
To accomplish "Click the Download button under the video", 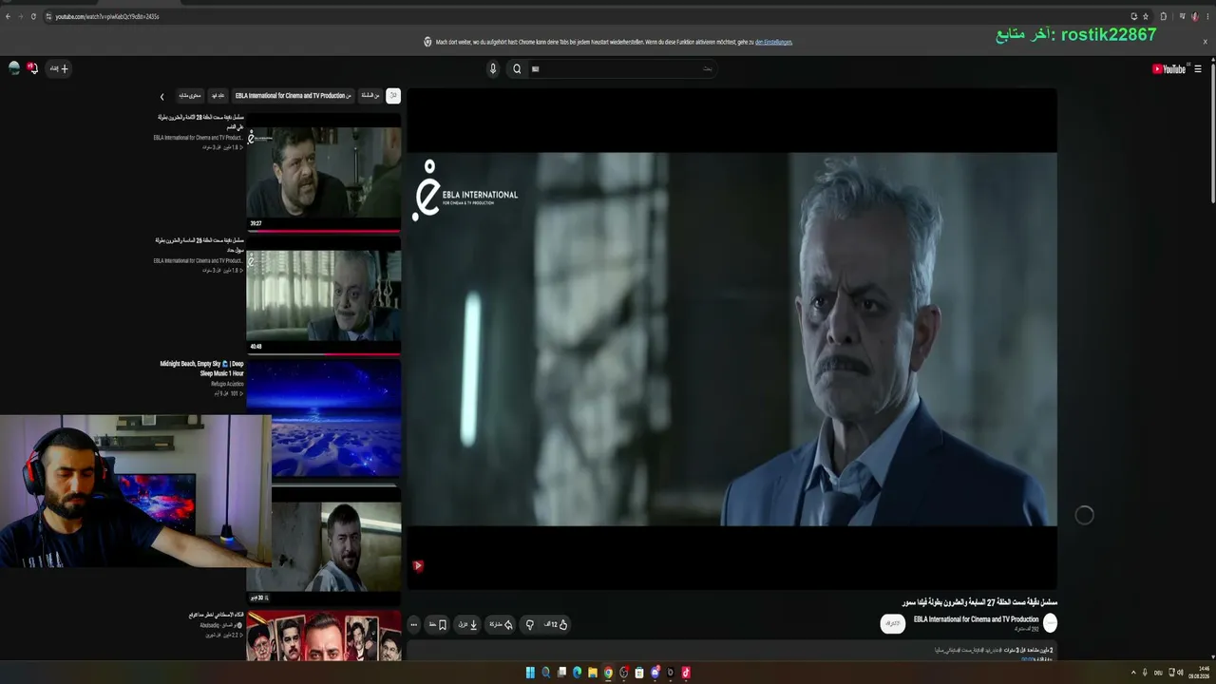I will (x=468, y=624).
